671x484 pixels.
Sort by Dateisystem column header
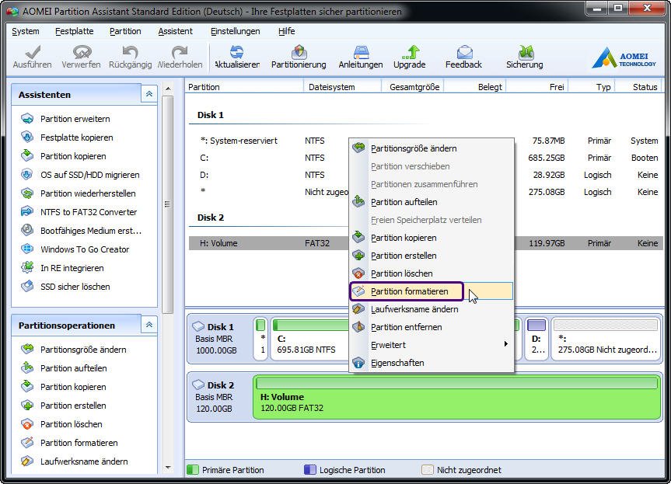click(342, 87)
